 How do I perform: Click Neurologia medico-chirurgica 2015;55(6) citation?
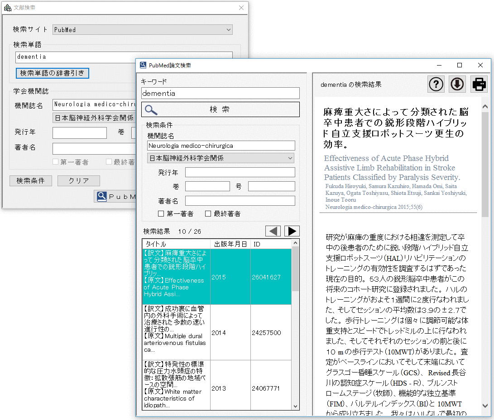[374, 207]
